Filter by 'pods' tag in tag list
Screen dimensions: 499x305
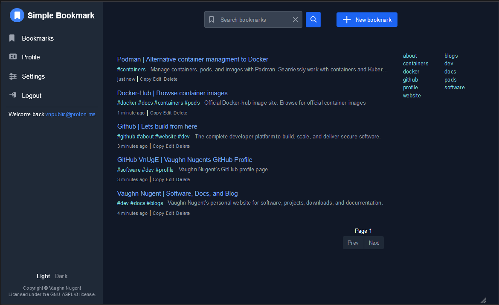(451, 80)
